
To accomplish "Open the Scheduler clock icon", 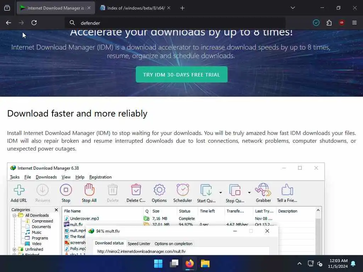I will (183, 190).
